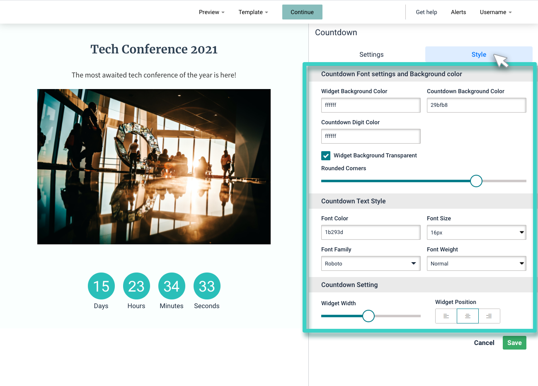Focus the Countdown Background Color field
The image size is (538, 386).
point(476,105)
